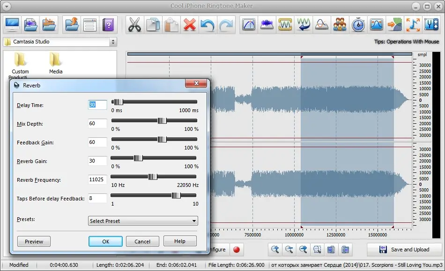
Task: Click the fifth zoom toolbar icon with ruler
Action: (331, 250)
